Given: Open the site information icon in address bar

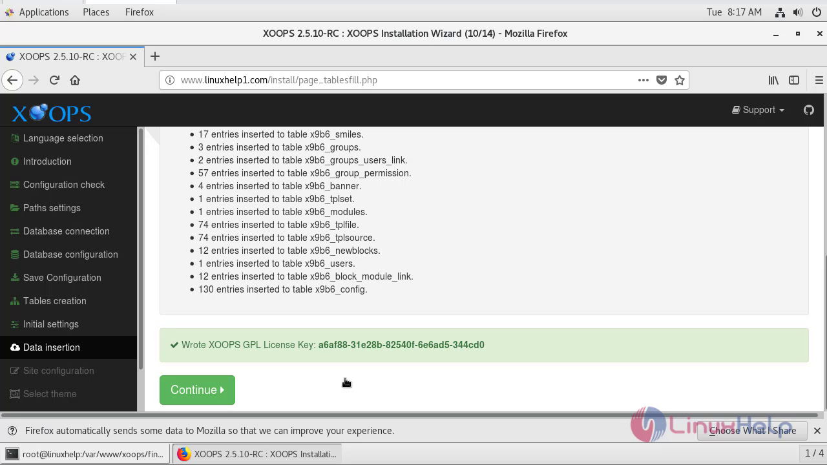Looking at the screenshot, I should click(170, 80).
